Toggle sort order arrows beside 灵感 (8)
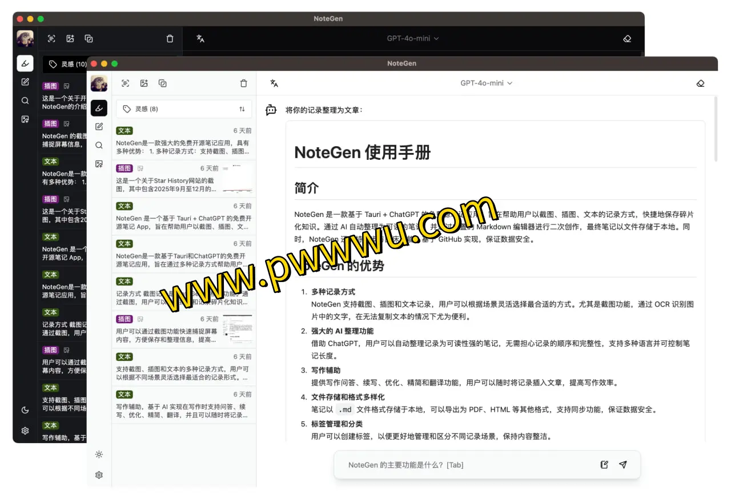This screenshot has width=731, height=499. tap(242, 109)
